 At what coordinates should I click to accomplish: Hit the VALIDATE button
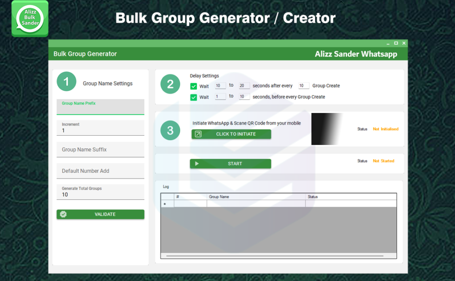click(x=100, y=214)
